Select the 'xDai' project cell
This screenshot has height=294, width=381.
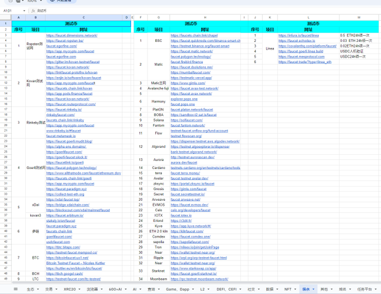click(35, 205)
